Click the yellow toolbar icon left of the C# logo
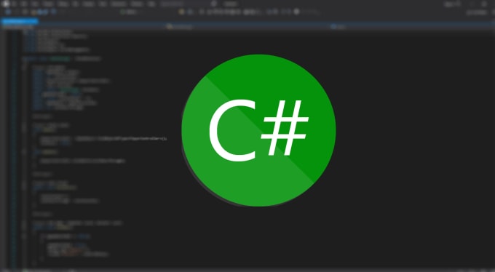 click(181, 12)
